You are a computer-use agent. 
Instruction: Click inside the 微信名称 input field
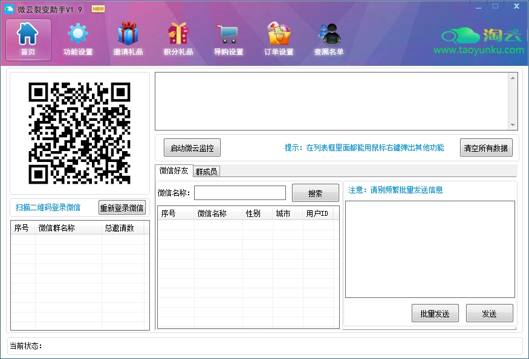pyautogui.click(x=240, y=192)
